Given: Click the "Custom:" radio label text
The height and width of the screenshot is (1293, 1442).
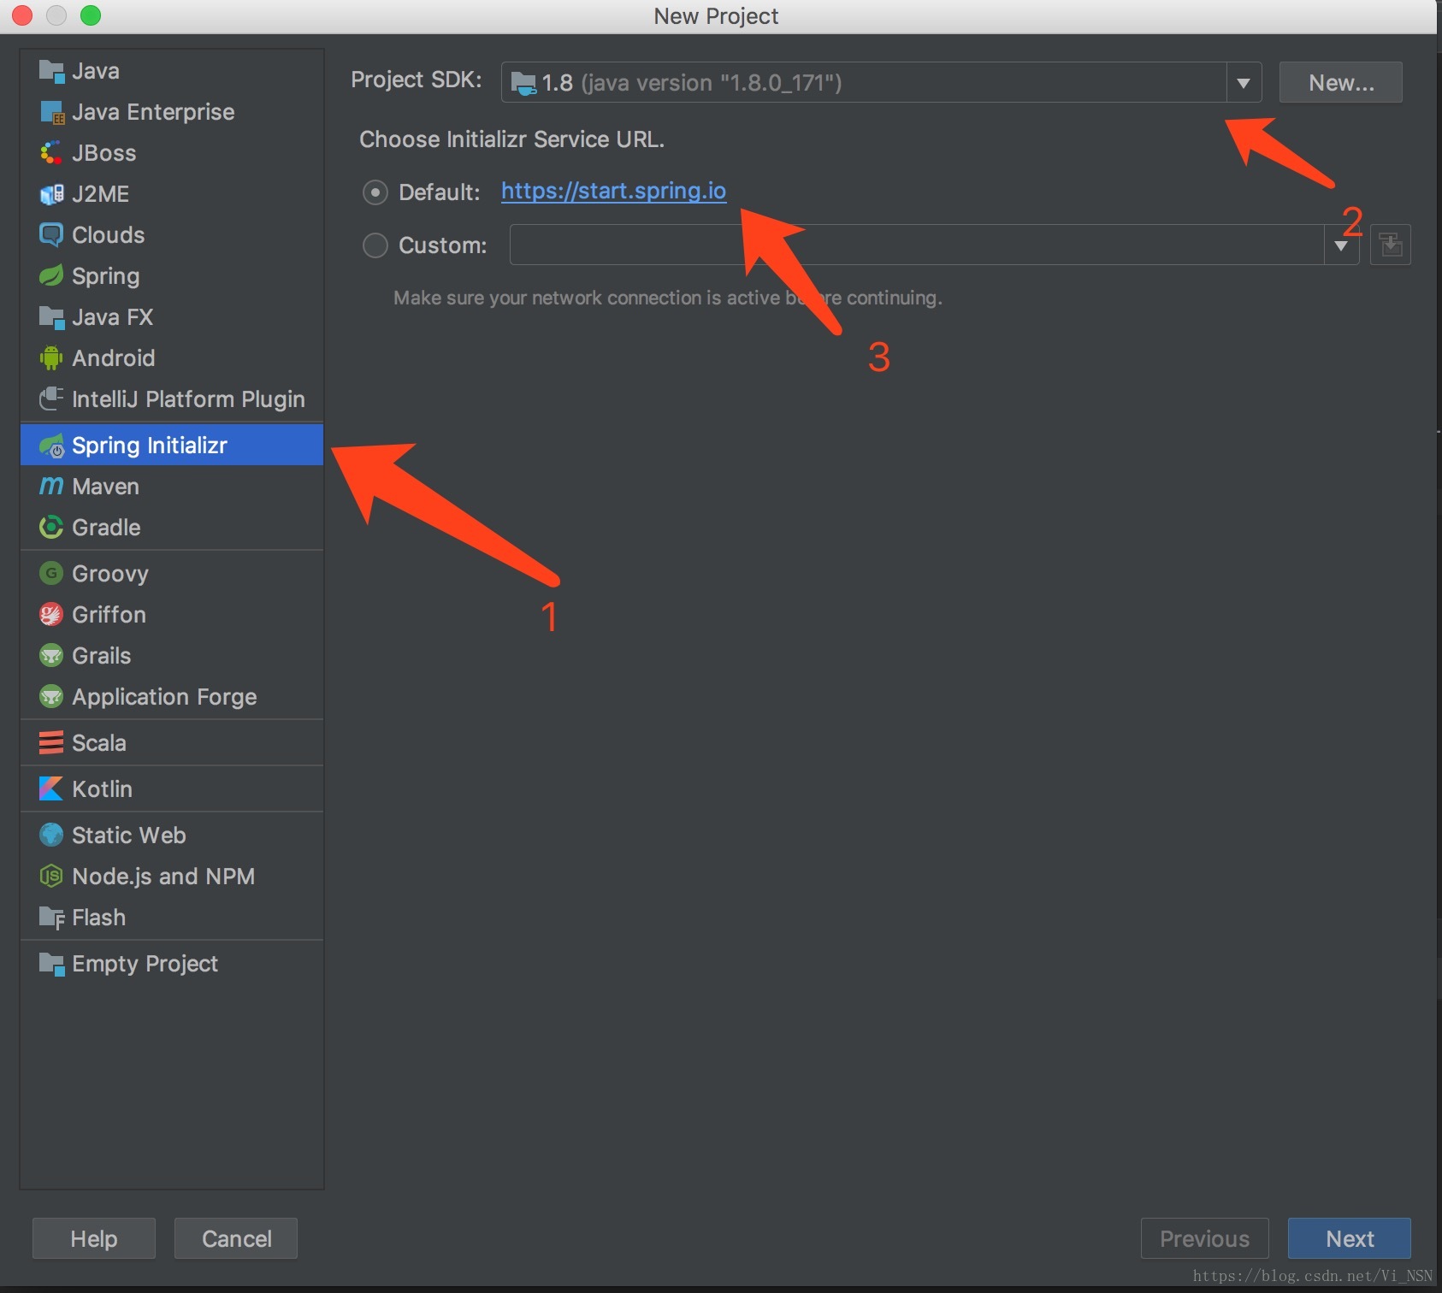Looking at the screenshot, I should (442, 245).
